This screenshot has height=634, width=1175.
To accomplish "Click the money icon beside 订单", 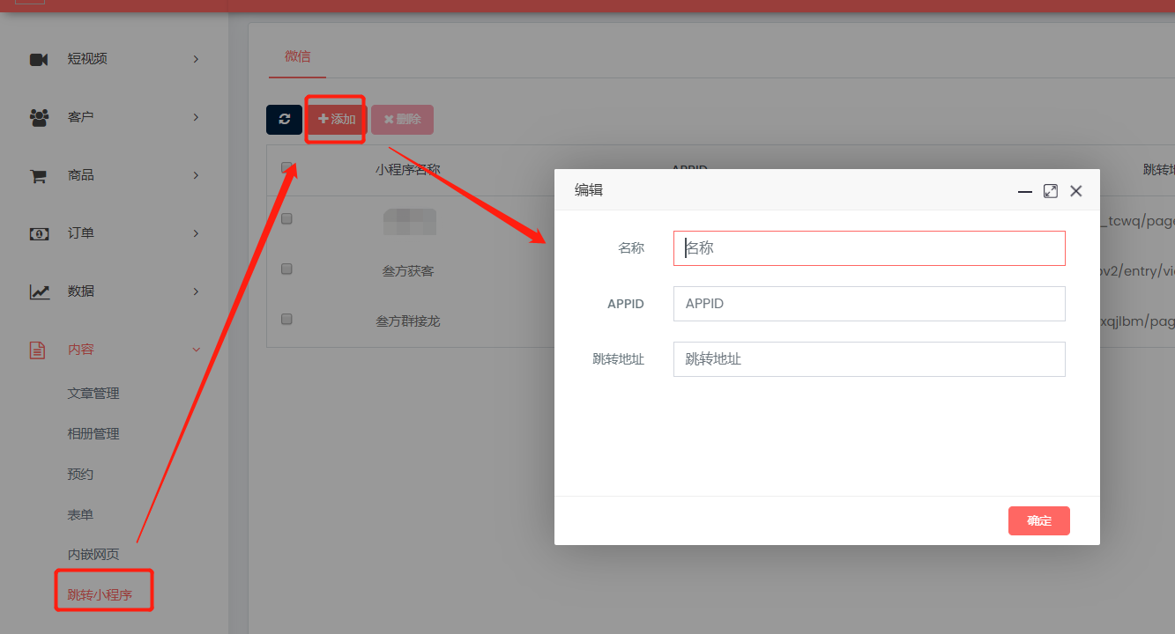I will [x=39, y=233].
